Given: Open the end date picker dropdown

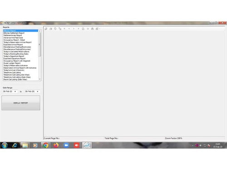Looking at the screenshot, I should coord(38,92).
